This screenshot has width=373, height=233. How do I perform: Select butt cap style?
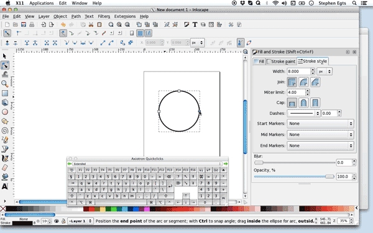292,103
